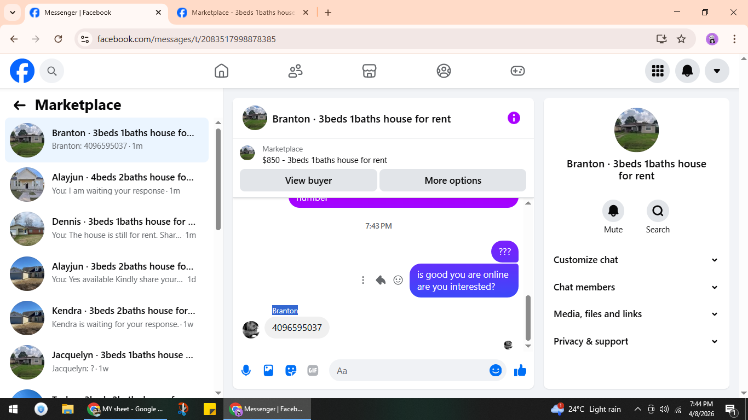Click the chat messages scrollbar thumb

click(528, 318)
